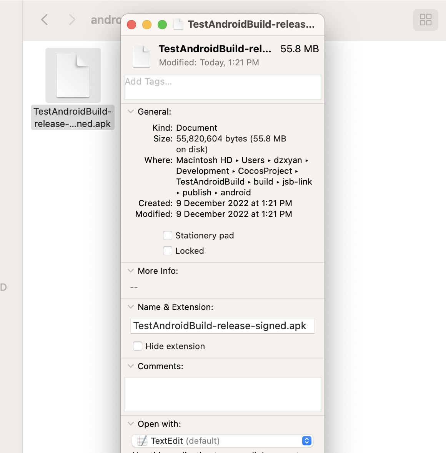Go back in the Finder window
The image size is (446, 453).
(x=45, y=20)
